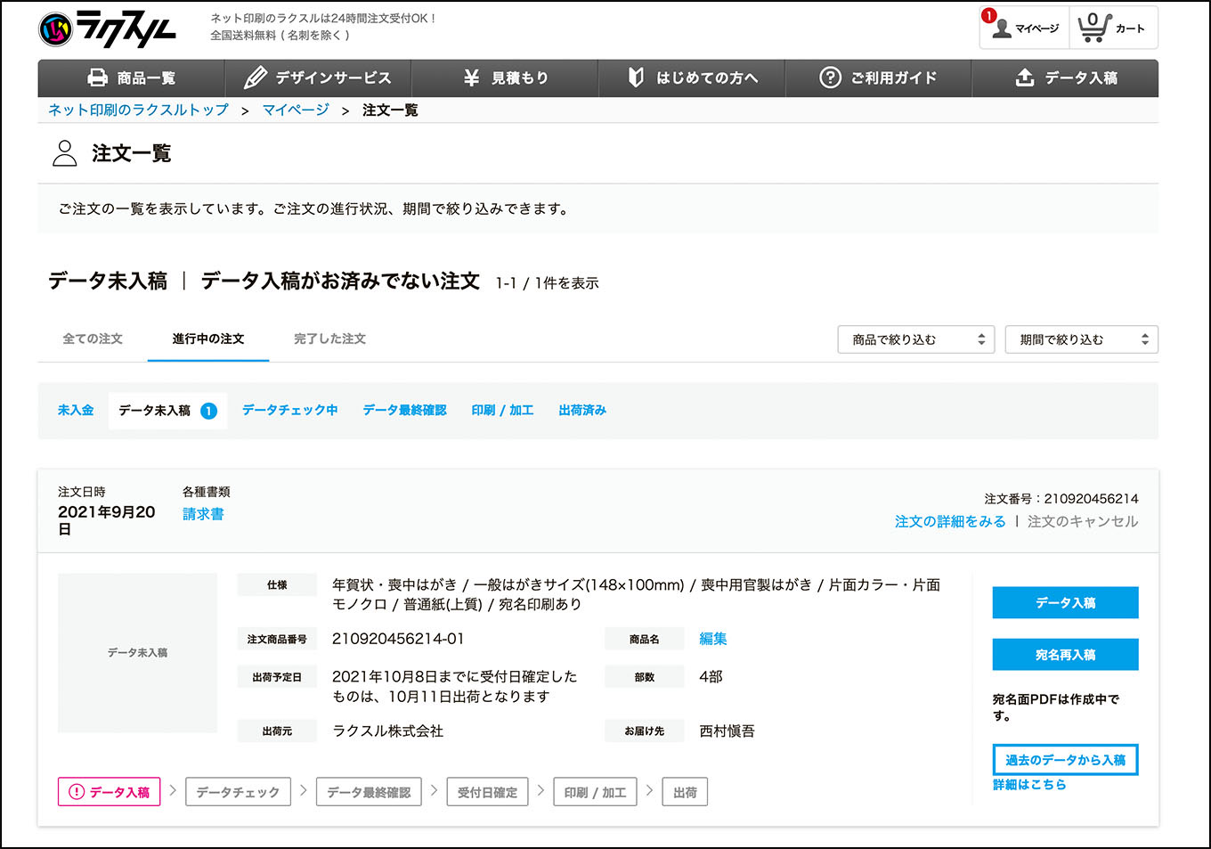Open はじめての方へ in navigation bar
The height and width of the screenshot is (849, 1211).
click(692, 78)
